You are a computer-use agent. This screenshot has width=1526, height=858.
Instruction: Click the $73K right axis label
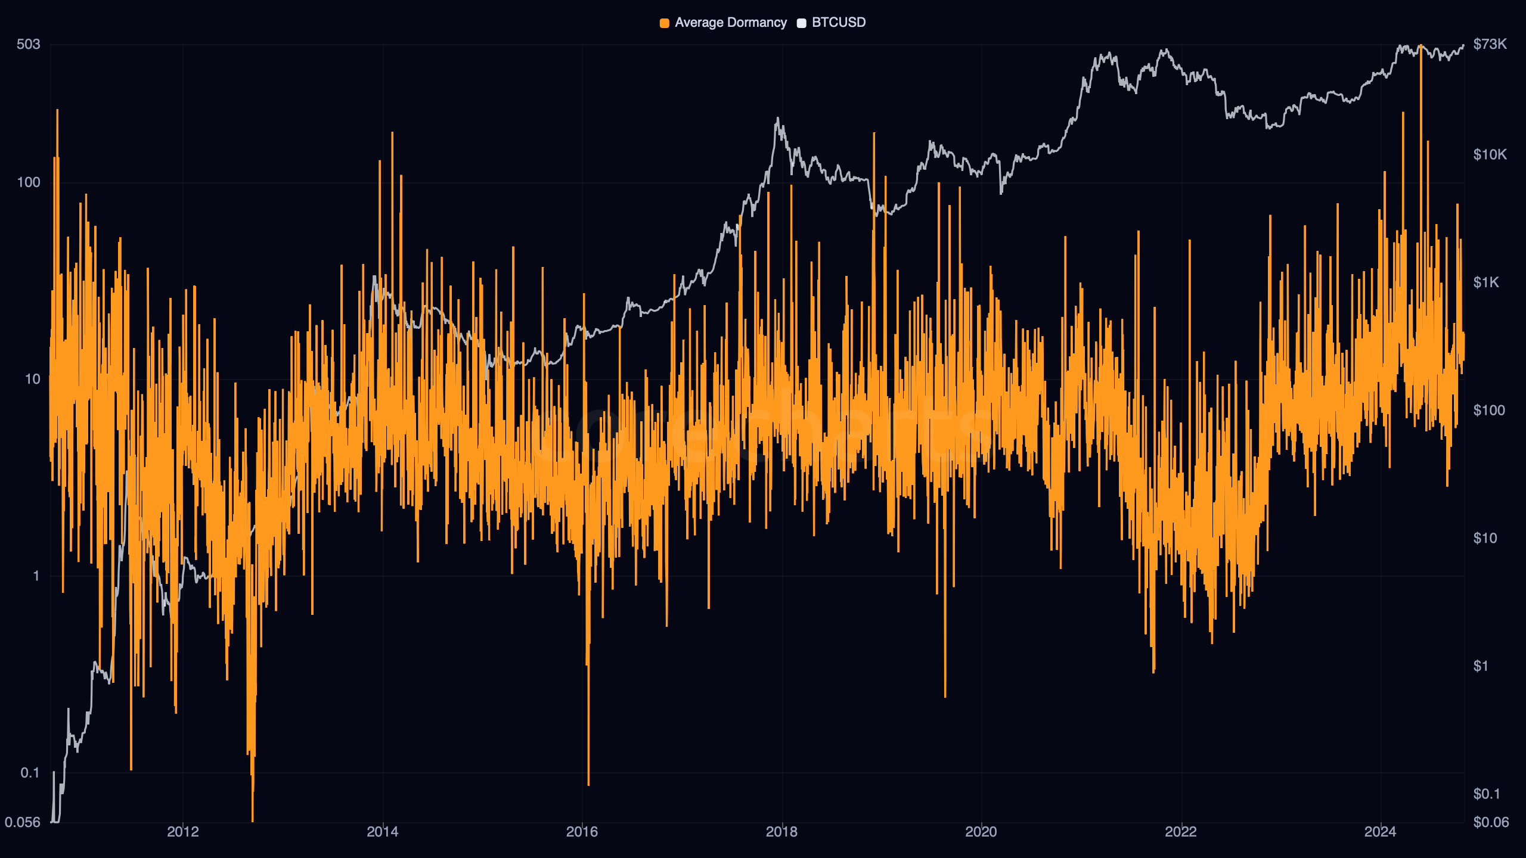pyautogui.click(x=1490, y=44)
